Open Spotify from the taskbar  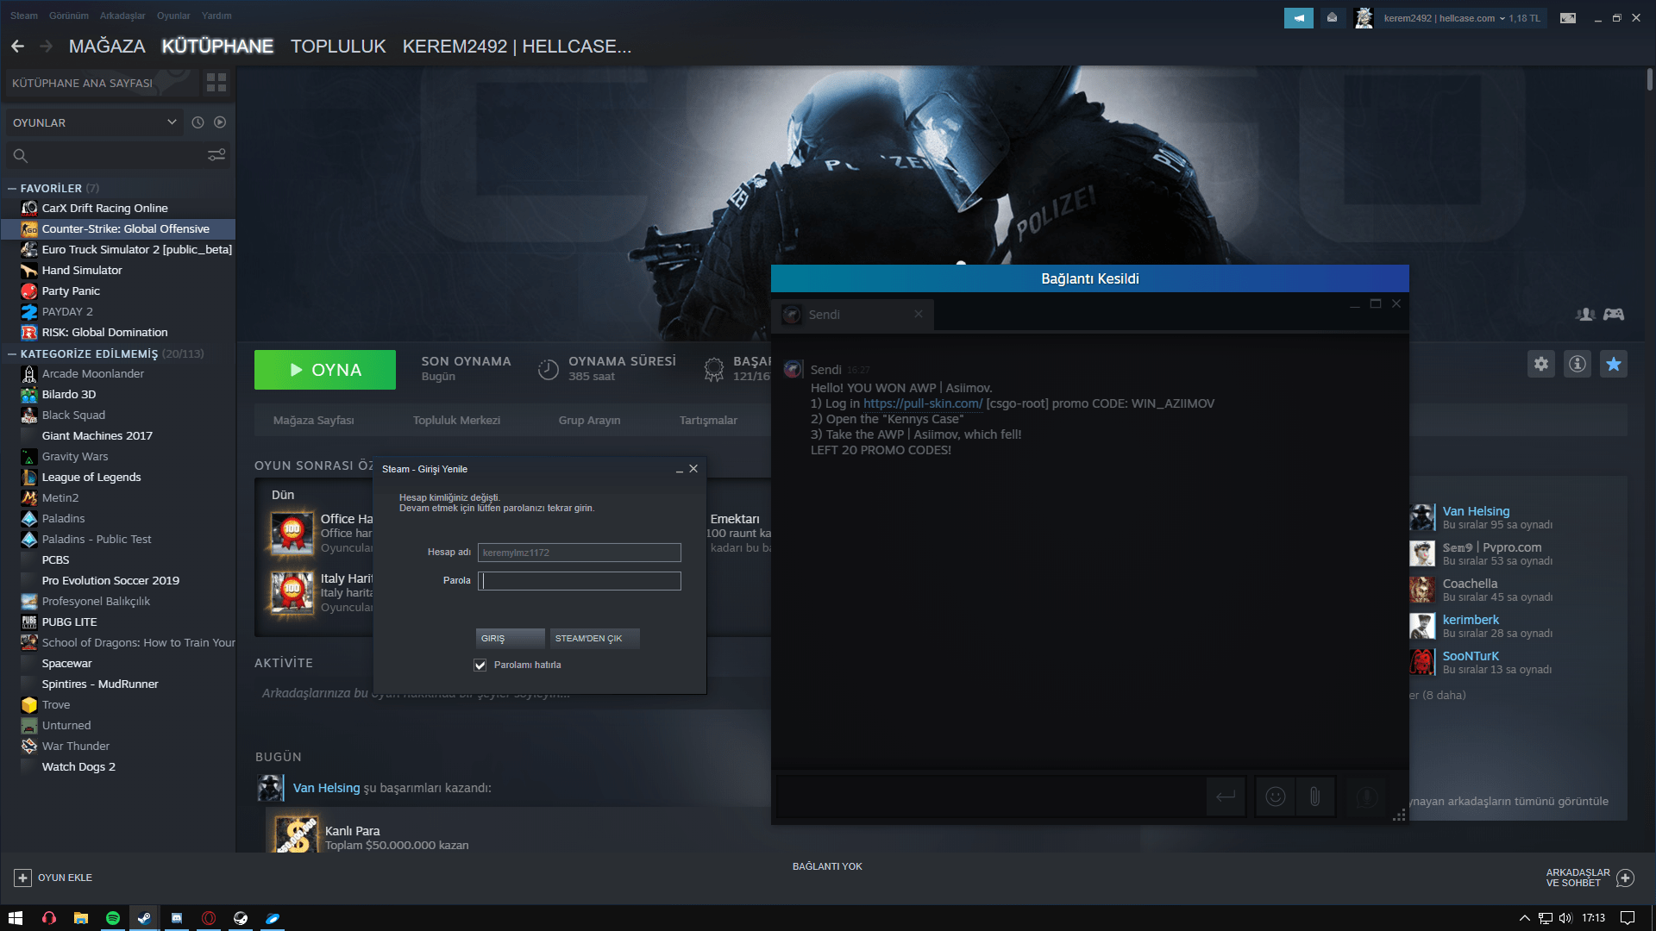pos(113,918)
